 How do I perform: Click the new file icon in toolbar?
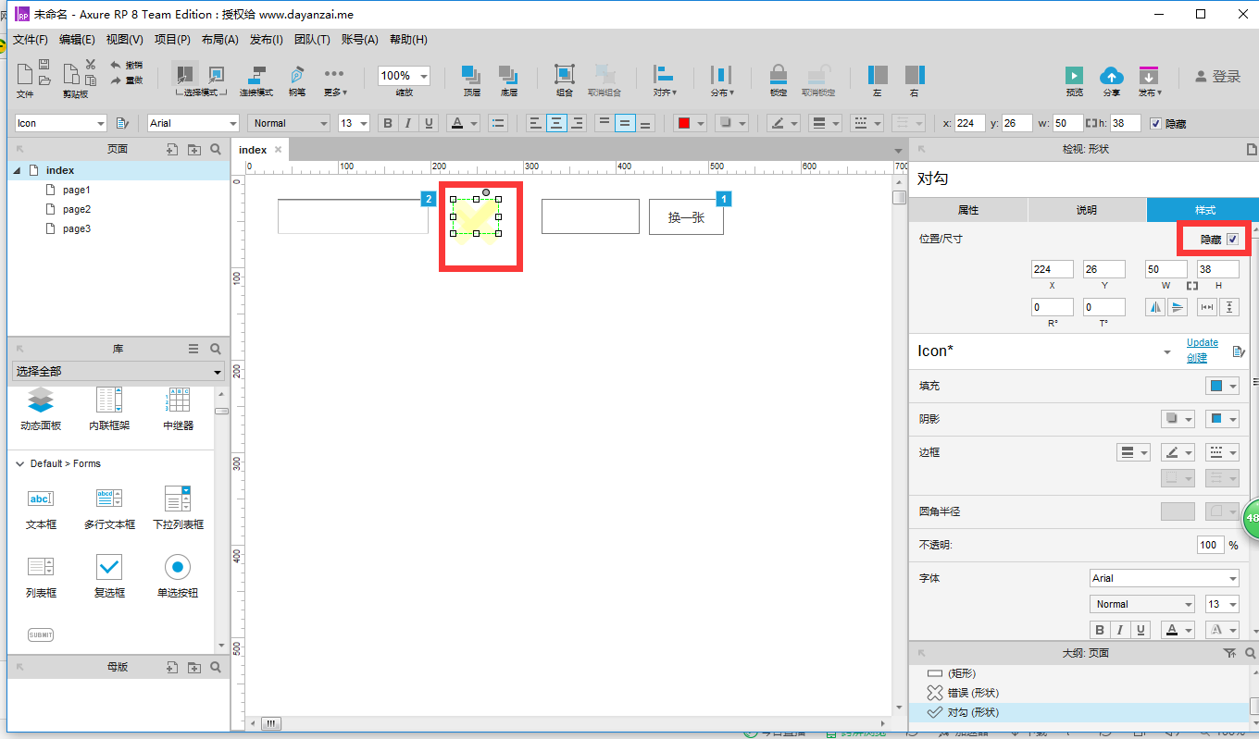click(x=25, y=74)
